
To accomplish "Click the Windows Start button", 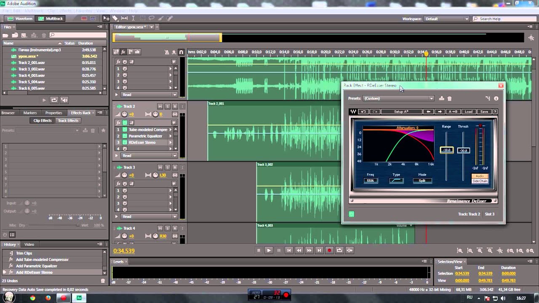I will coord(9,298).
